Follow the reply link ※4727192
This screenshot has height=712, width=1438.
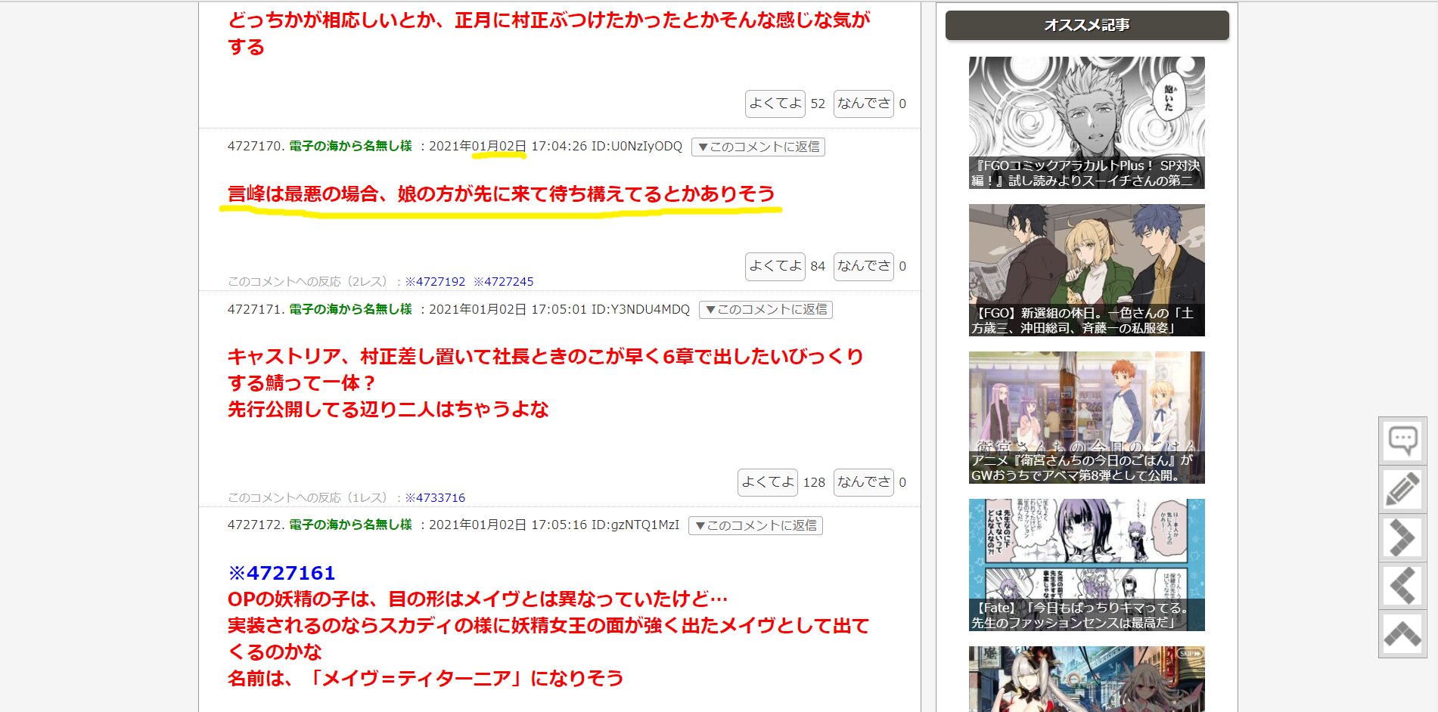[x=435, y=282]
